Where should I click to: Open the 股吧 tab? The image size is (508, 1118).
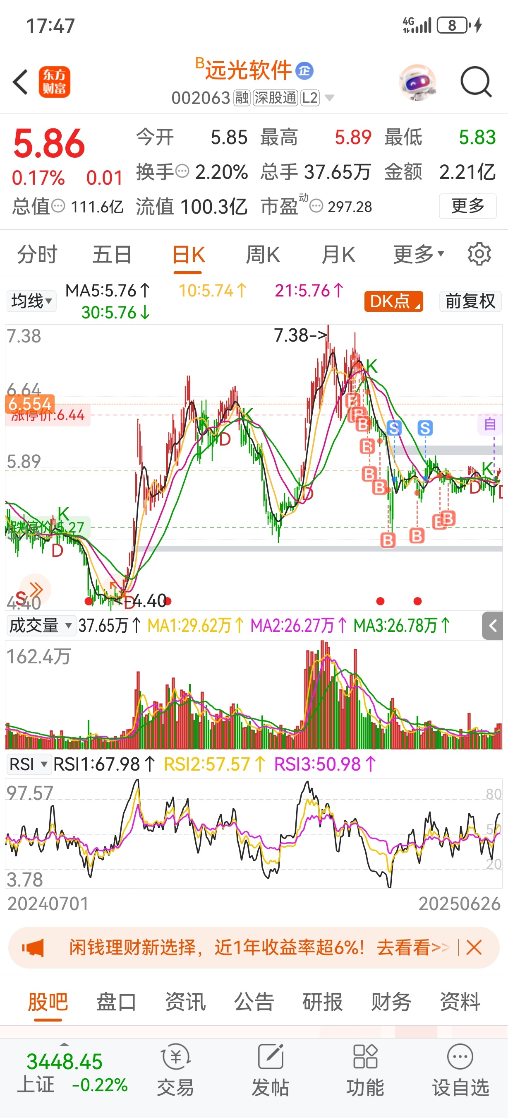click(48, 1002)
